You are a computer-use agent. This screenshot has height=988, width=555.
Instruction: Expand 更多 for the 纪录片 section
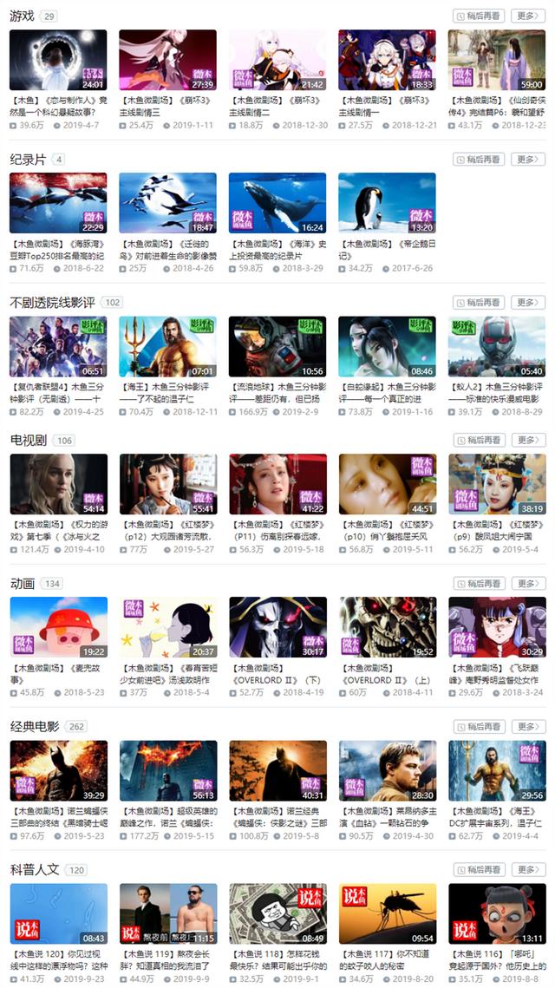527,159
